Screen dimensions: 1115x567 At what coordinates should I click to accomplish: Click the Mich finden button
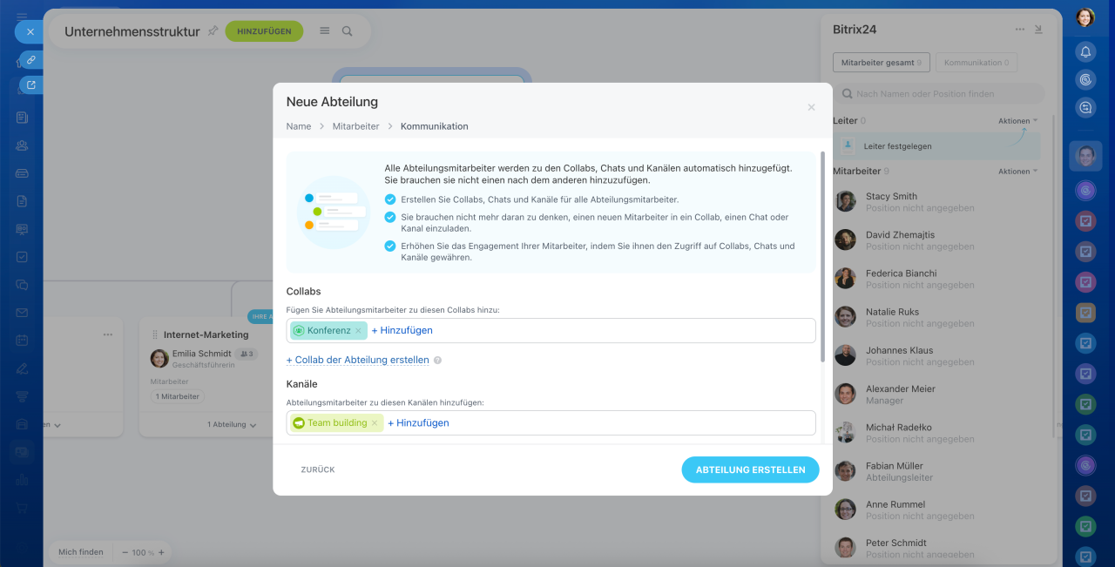coord(80,552)
